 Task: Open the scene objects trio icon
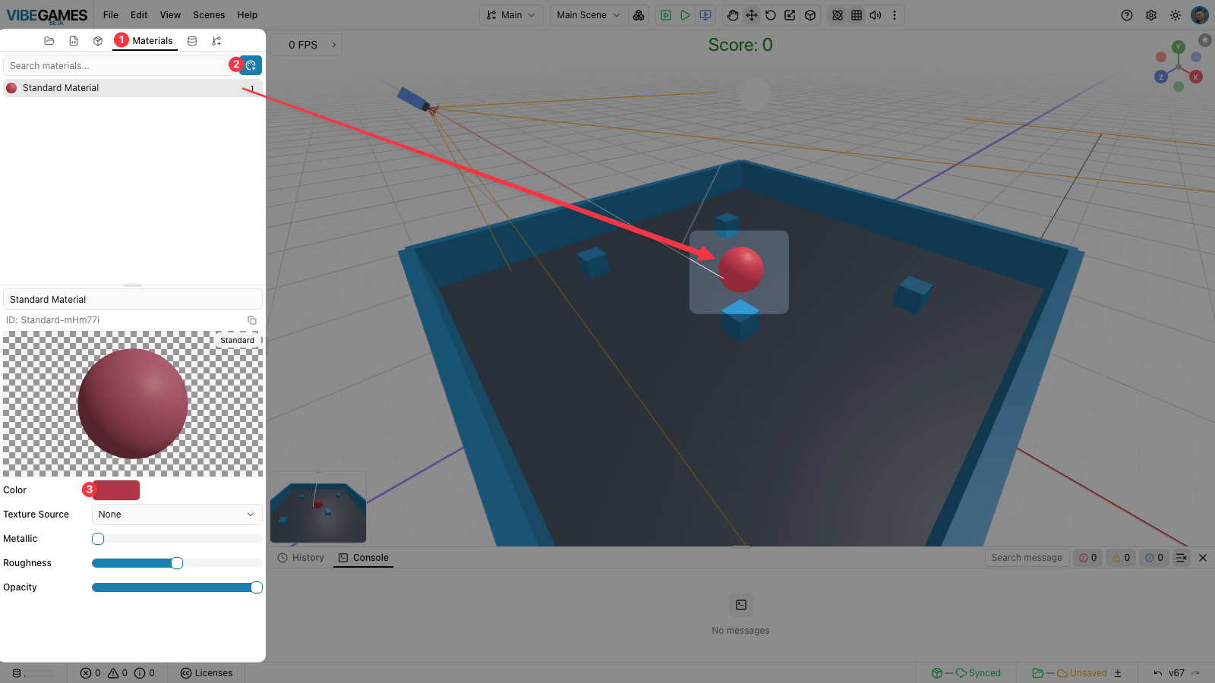639,15
